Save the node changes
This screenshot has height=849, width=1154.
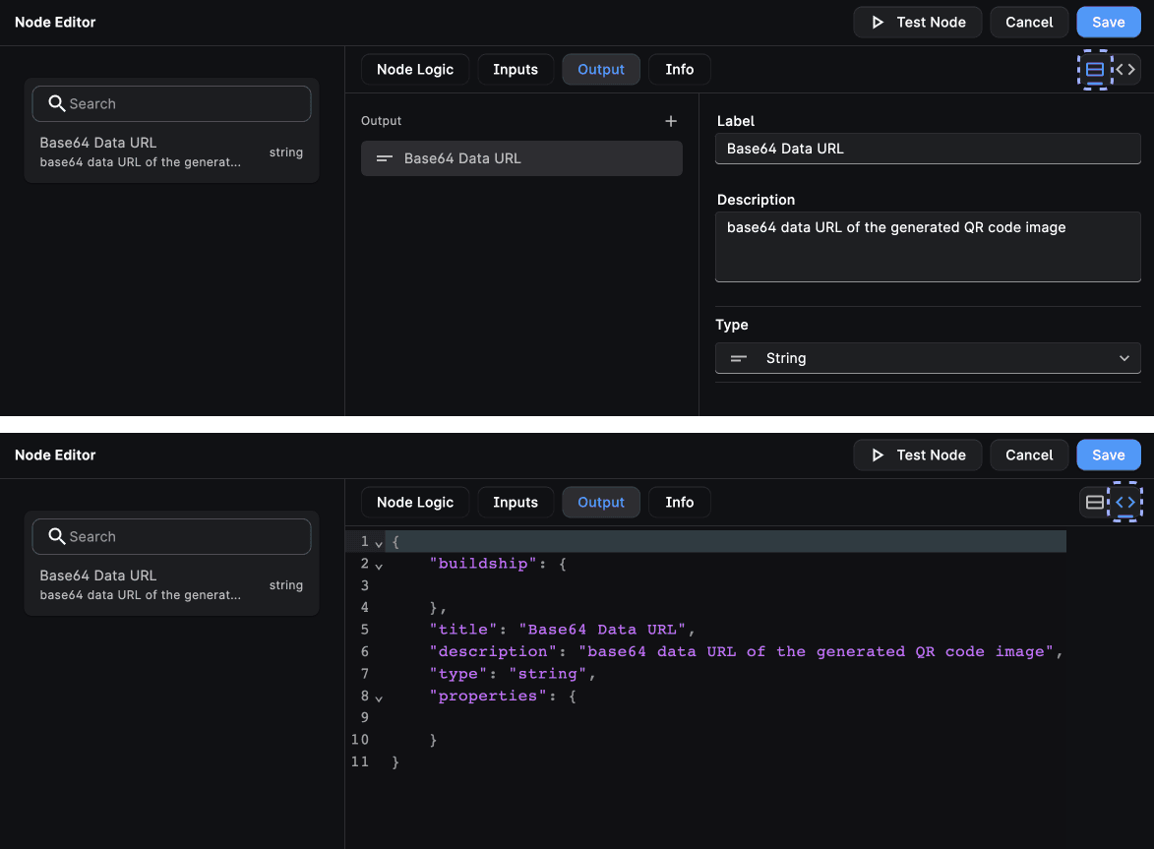coord(1109,22)
